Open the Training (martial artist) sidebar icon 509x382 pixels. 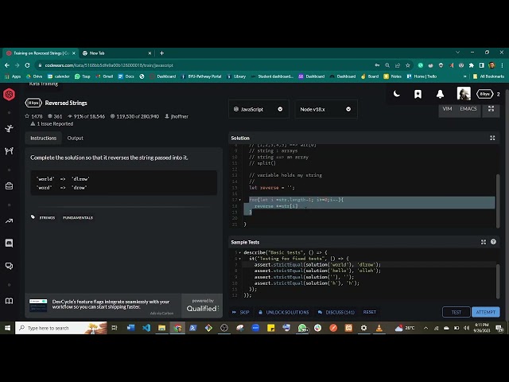(x=9, y=128)
